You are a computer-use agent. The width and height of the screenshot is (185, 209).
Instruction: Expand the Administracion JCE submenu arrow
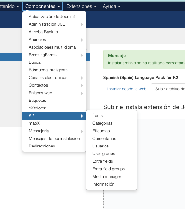point(82,25)
